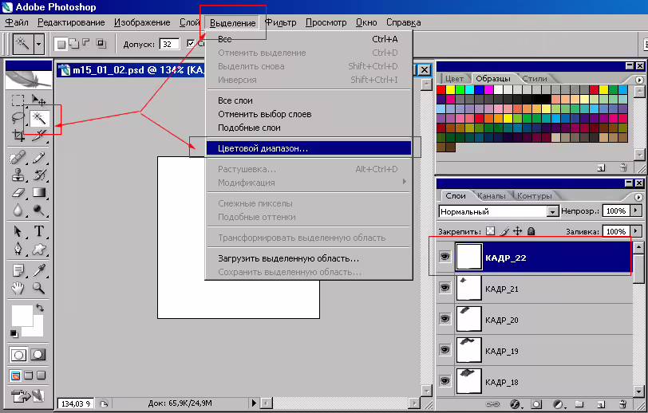Select the Eraser tool
The image size is (648, 413).
click(x=18, y=193)
